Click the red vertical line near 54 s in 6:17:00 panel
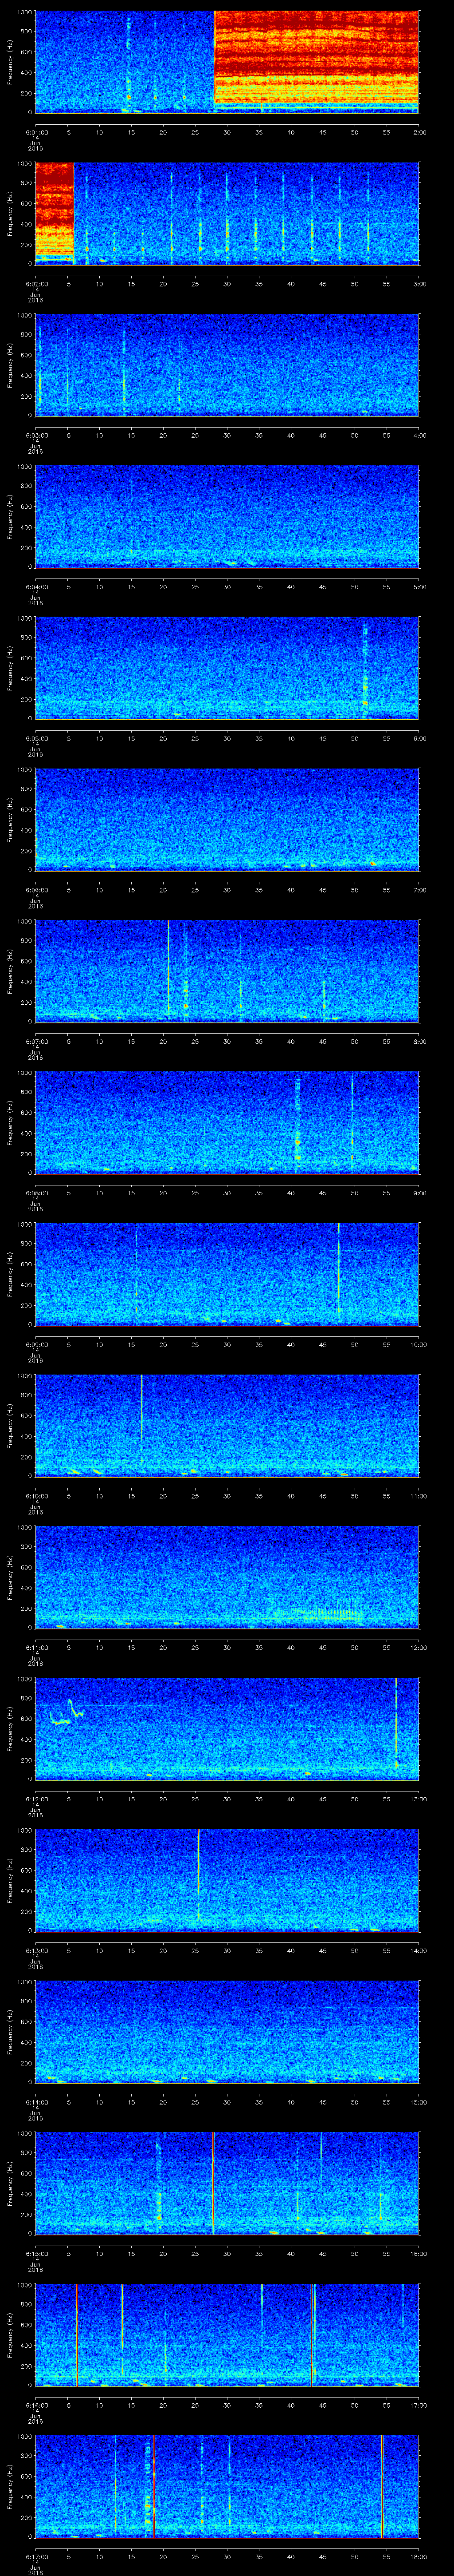The height and width of the screenshot is (2576, 454). [381, 2485]
